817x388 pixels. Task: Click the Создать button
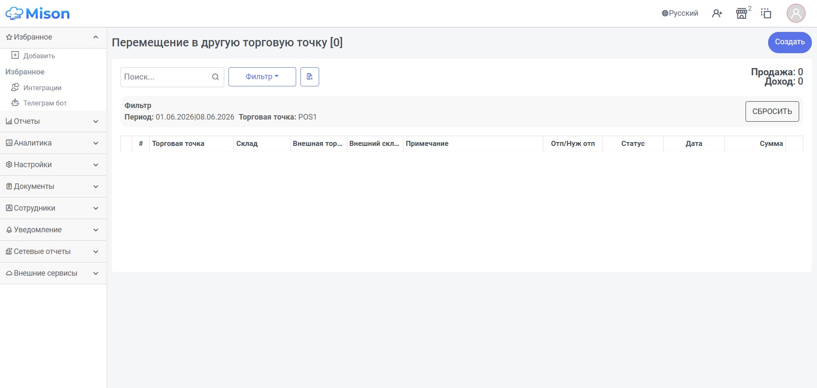pyautogui.click(x=790, y=42)
